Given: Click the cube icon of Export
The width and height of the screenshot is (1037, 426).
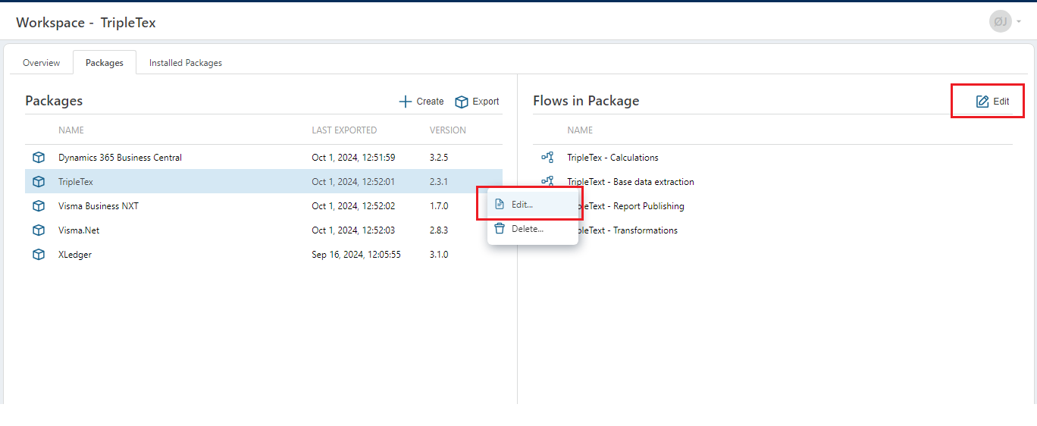Looking at the screenshot, I should (x=462, y=102).
